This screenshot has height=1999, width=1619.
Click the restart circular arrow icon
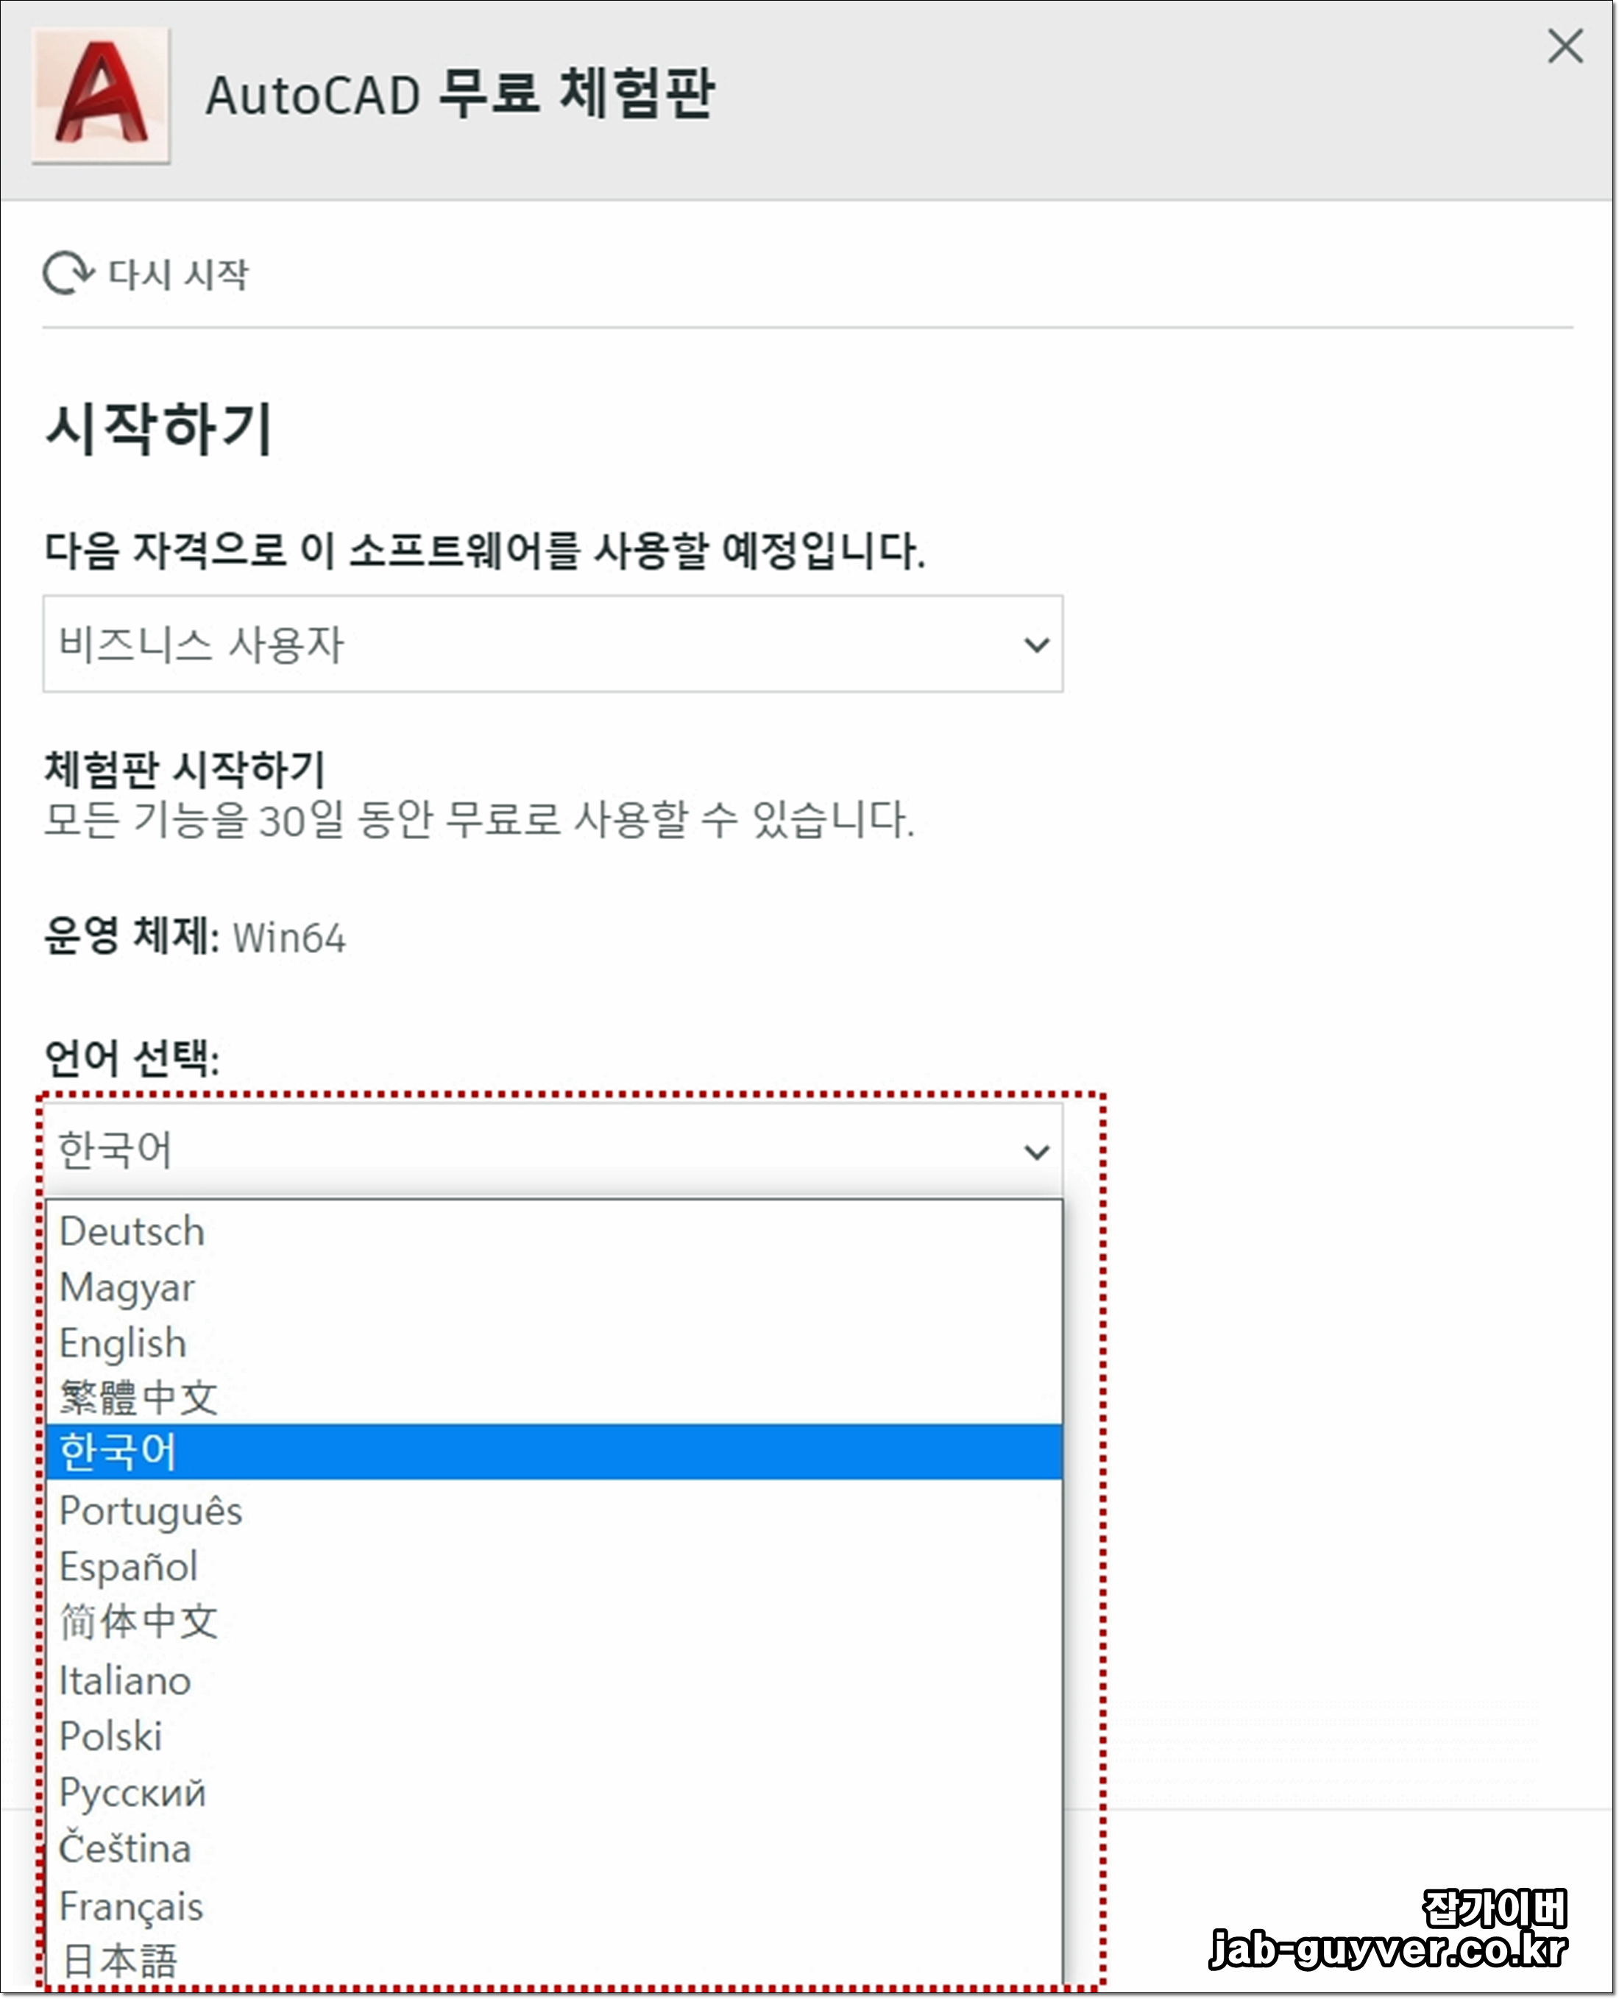click(67, 273)
